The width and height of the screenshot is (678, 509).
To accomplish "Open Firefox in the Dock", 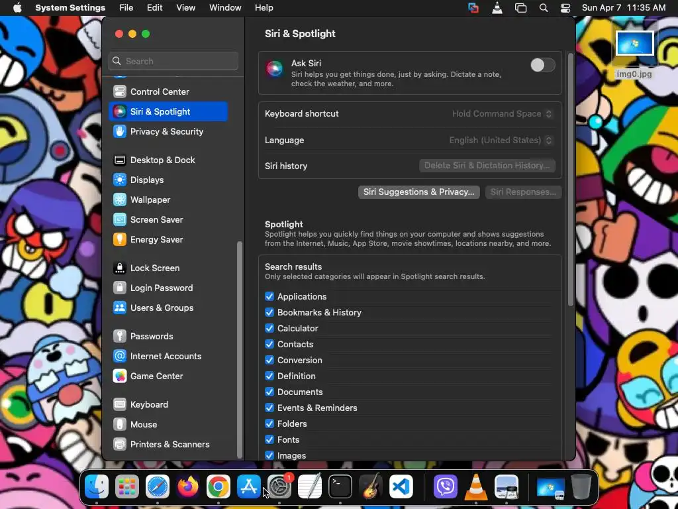I will pyautogui.click(x=187, y=486).
